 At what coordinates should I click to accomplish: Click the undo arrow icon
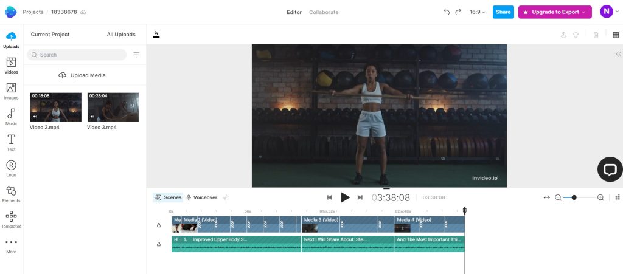[x=447, y=12]
